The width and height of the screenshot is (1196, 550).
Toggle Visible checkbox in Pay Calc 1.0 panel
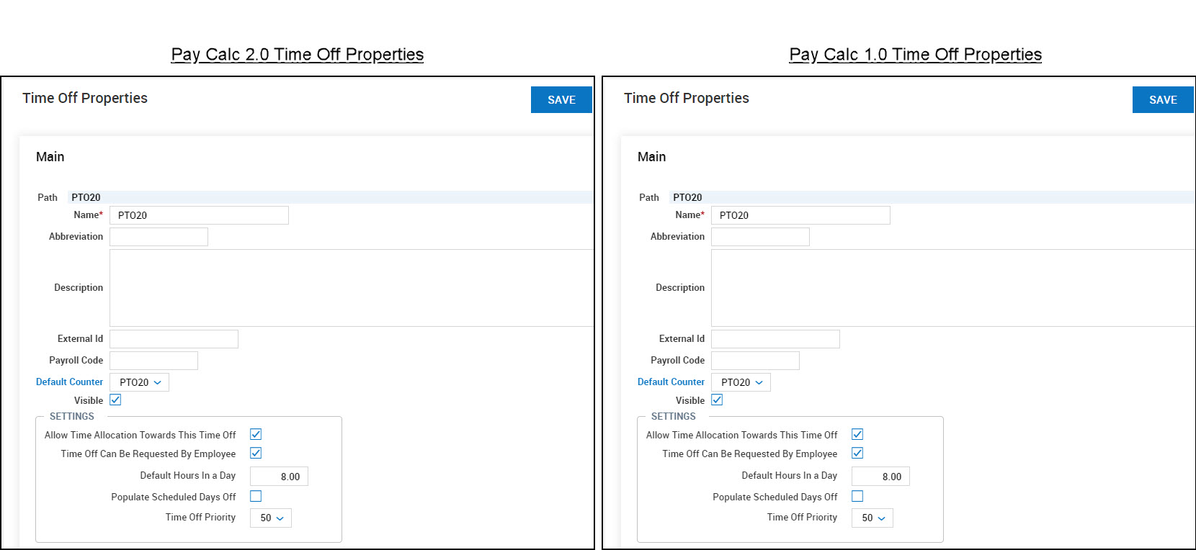(717, 400)
